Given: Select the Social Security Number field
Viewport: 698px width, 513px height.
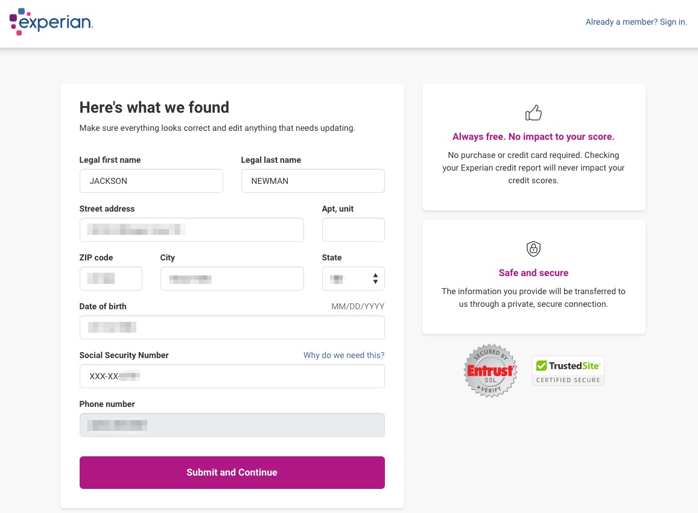Looking at the screenshot, I should [232, 376].
